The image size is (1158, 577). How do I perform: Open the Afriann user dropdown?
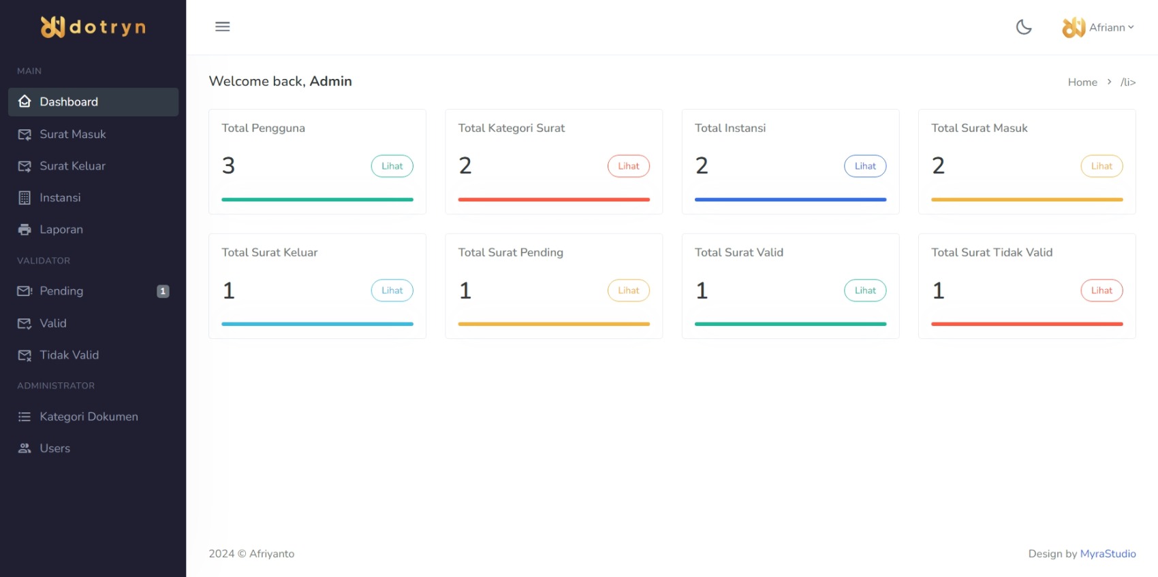coord(1098,27)
